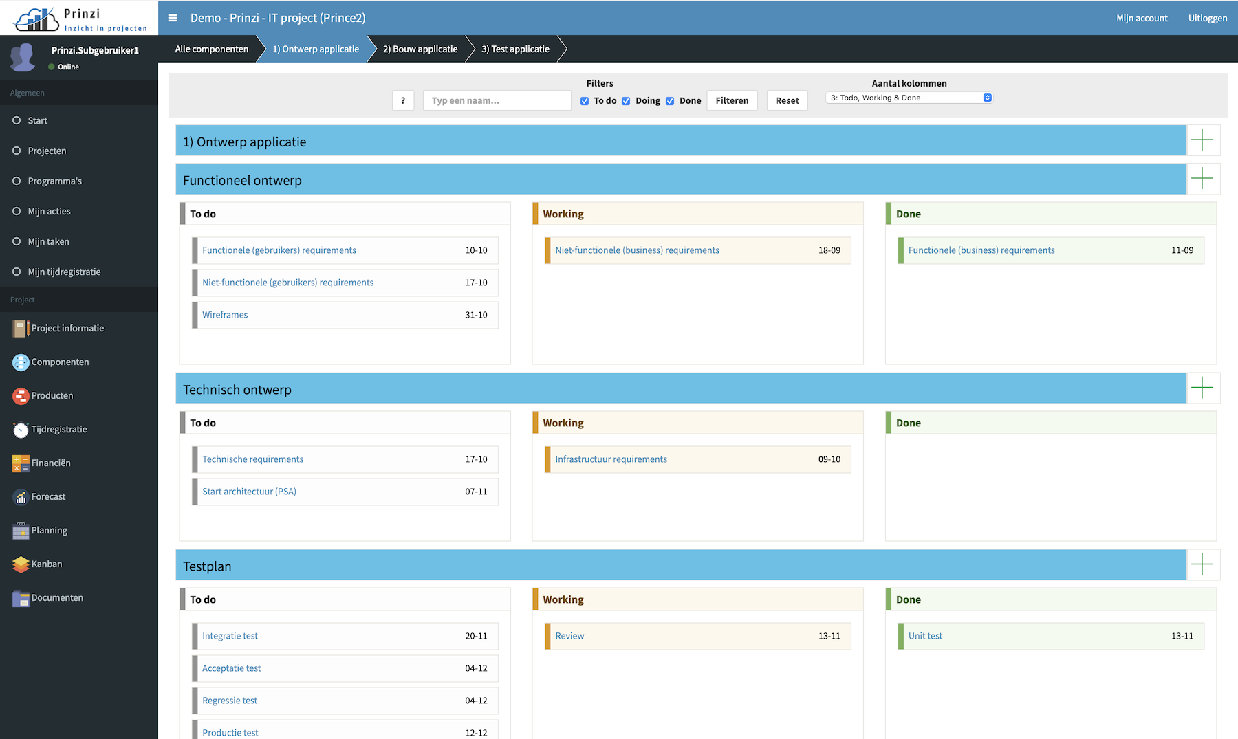The width and height of the screenshot is (1238, 739).
Task: Add item with plus on Ontwerp applicatie header
Action: pos(1202,140)
